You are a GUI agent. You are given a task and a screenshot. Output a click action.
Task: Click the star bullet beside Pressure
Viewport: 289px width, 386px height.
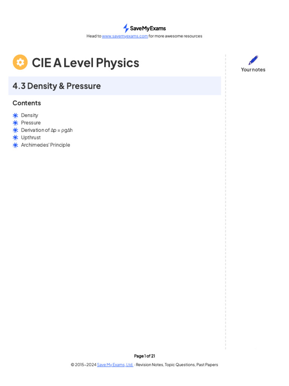point(15,123)
